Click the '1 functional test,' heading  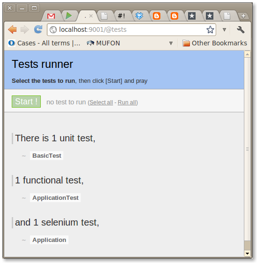click(49, 180)
